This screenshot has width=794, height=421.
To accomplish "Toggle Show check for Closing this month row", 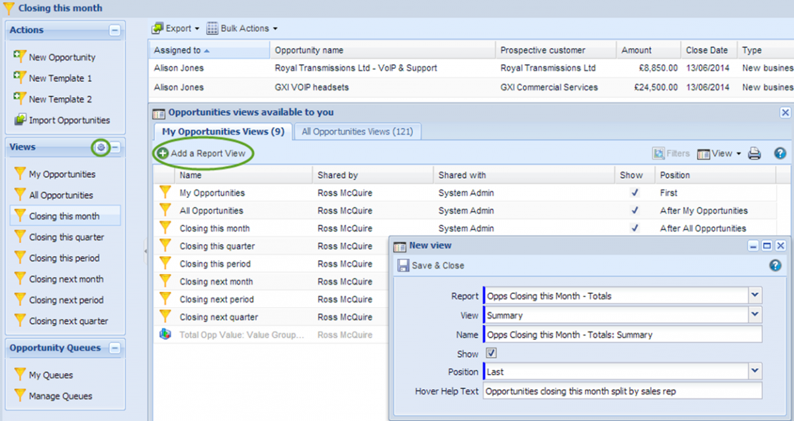I will (x=635, y=228).
